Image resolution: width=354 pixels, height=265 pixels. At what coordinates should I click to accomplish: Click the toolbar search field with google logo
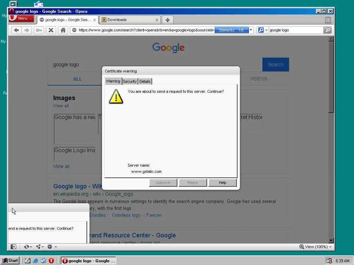click(x=296, y=30)
